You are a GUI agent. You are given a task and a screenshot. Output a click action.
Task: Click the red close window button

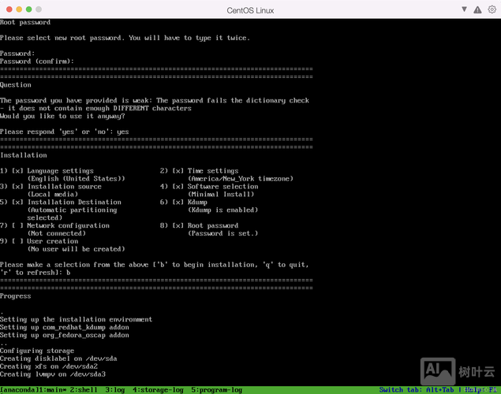[x=9, y=9]
